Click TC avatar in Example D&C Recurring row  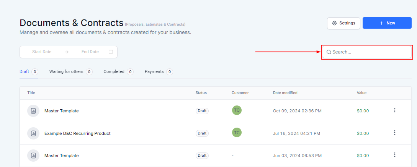[237, 133]
